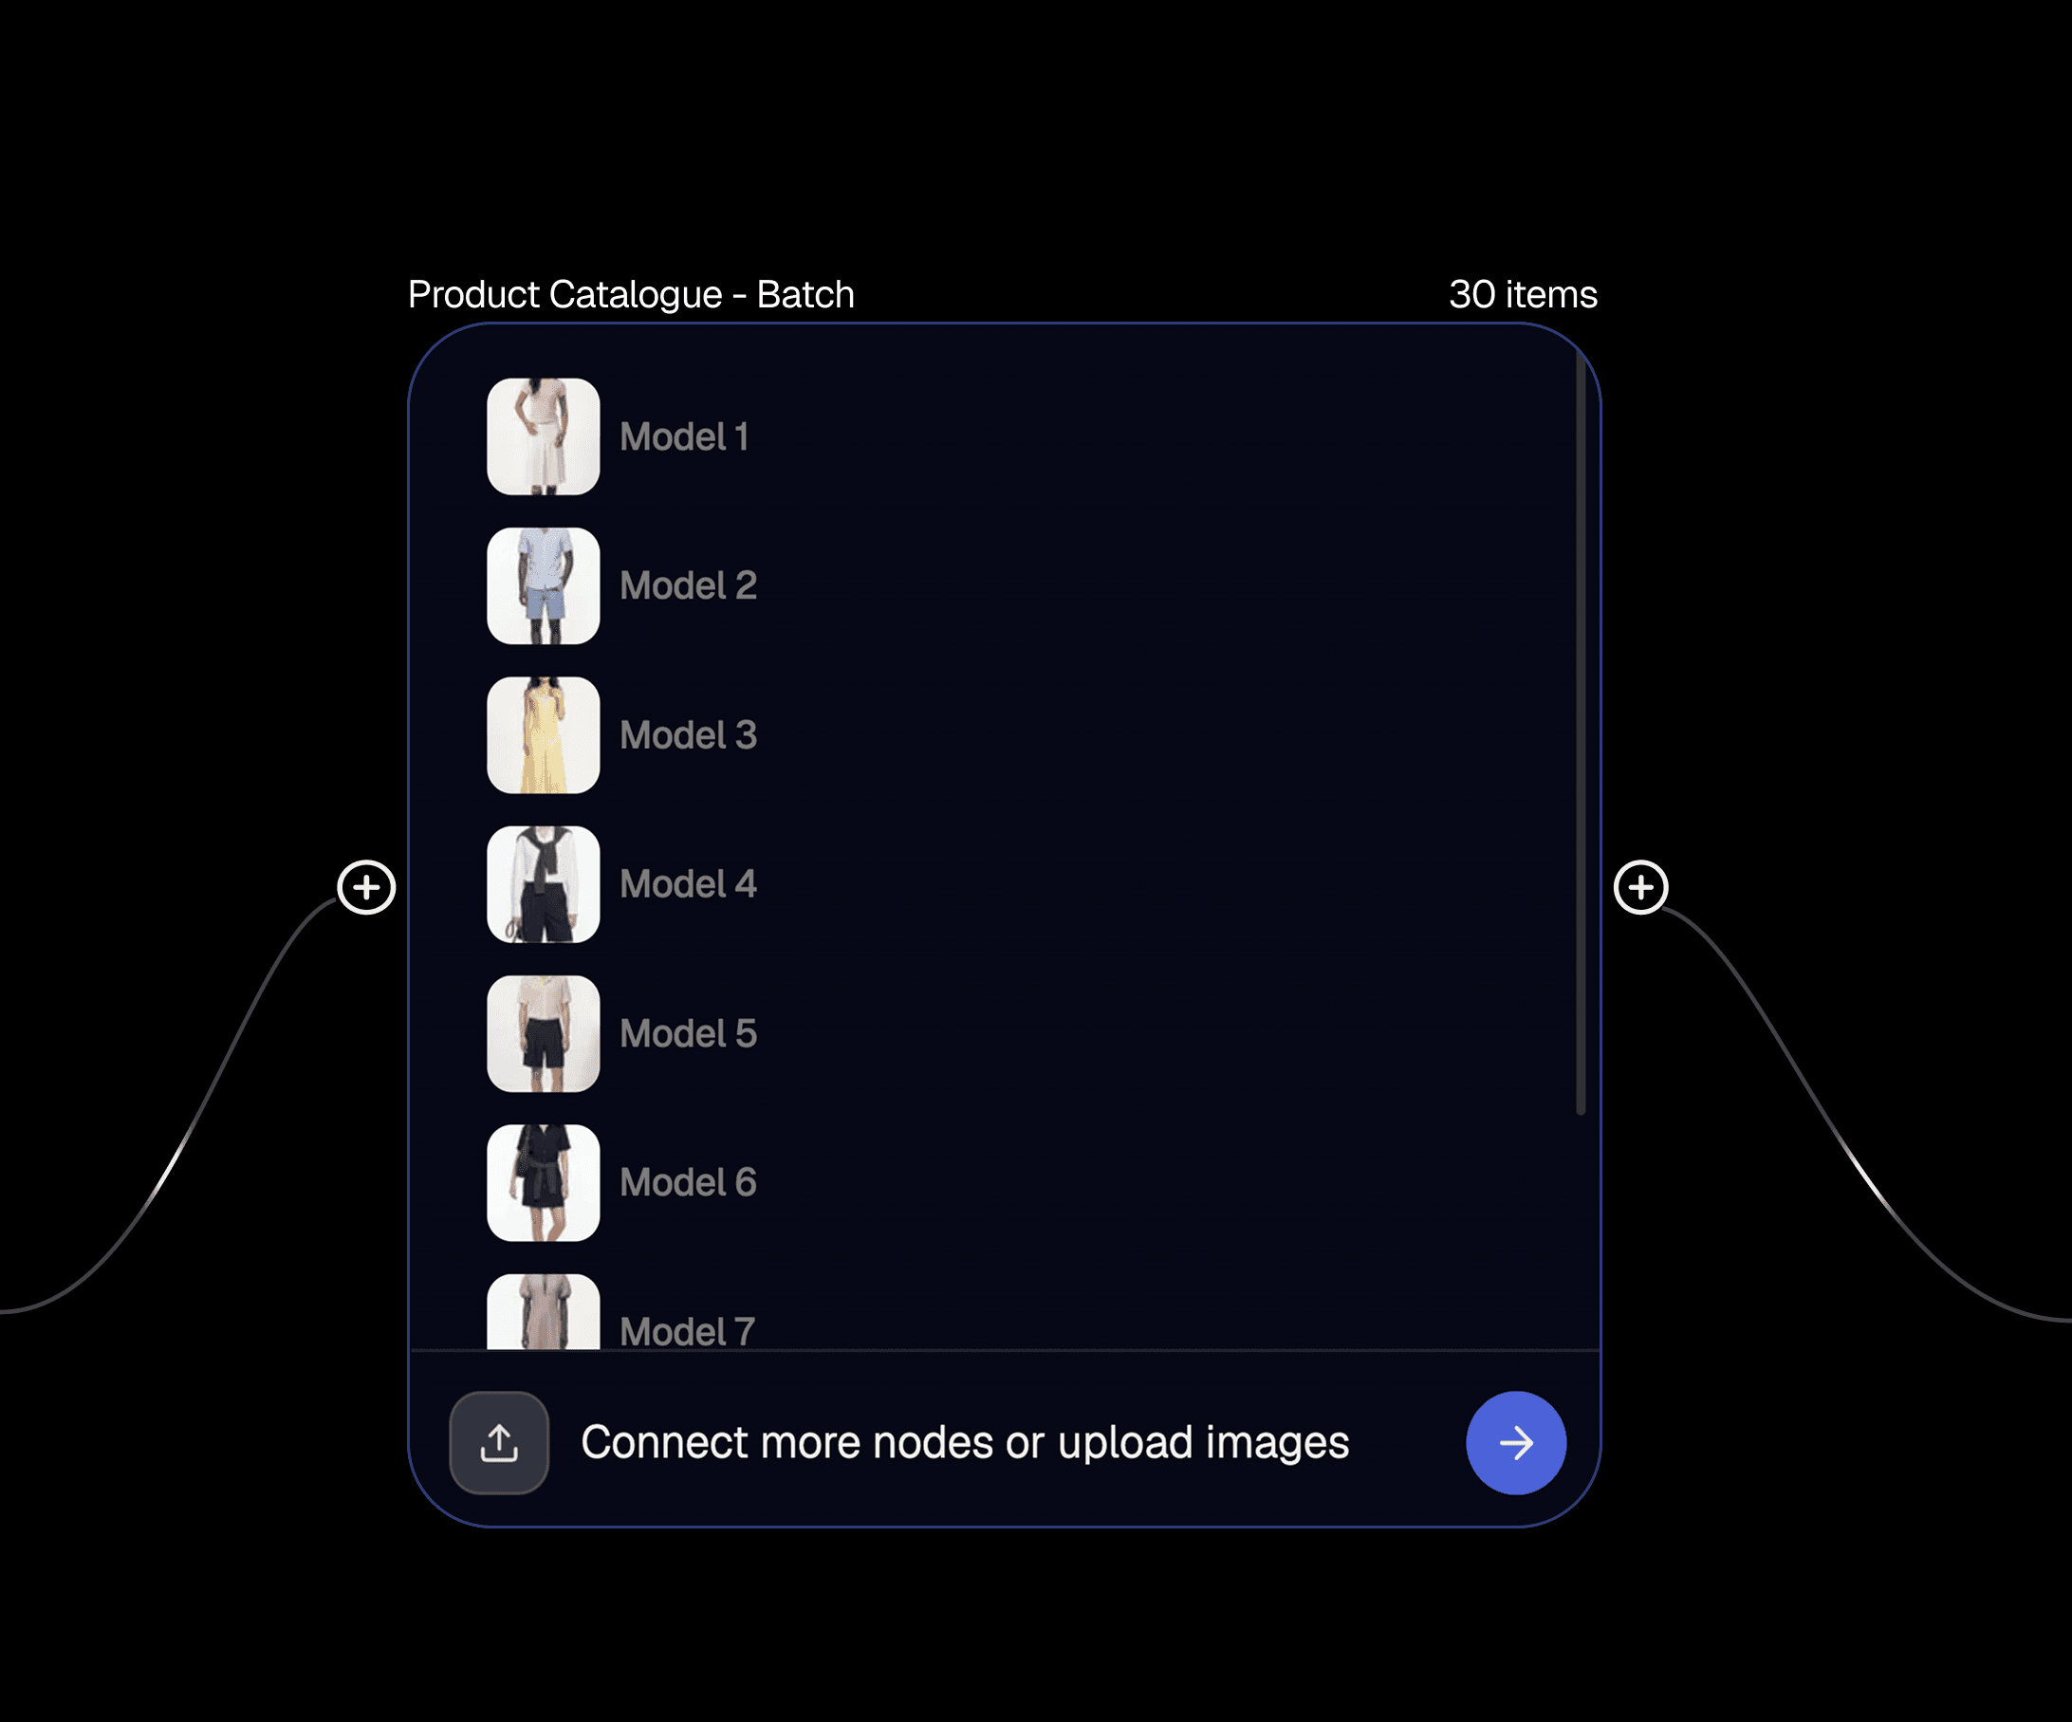Open the Model 1 thumbnail
Screen dimensions: 2072x1722
(x=544, y=436)
